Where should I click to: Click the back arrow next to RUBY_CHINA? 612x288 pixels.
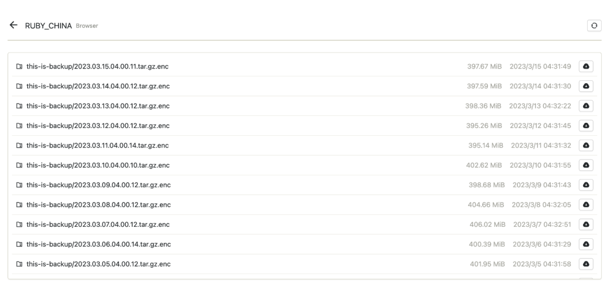(13, 25)
